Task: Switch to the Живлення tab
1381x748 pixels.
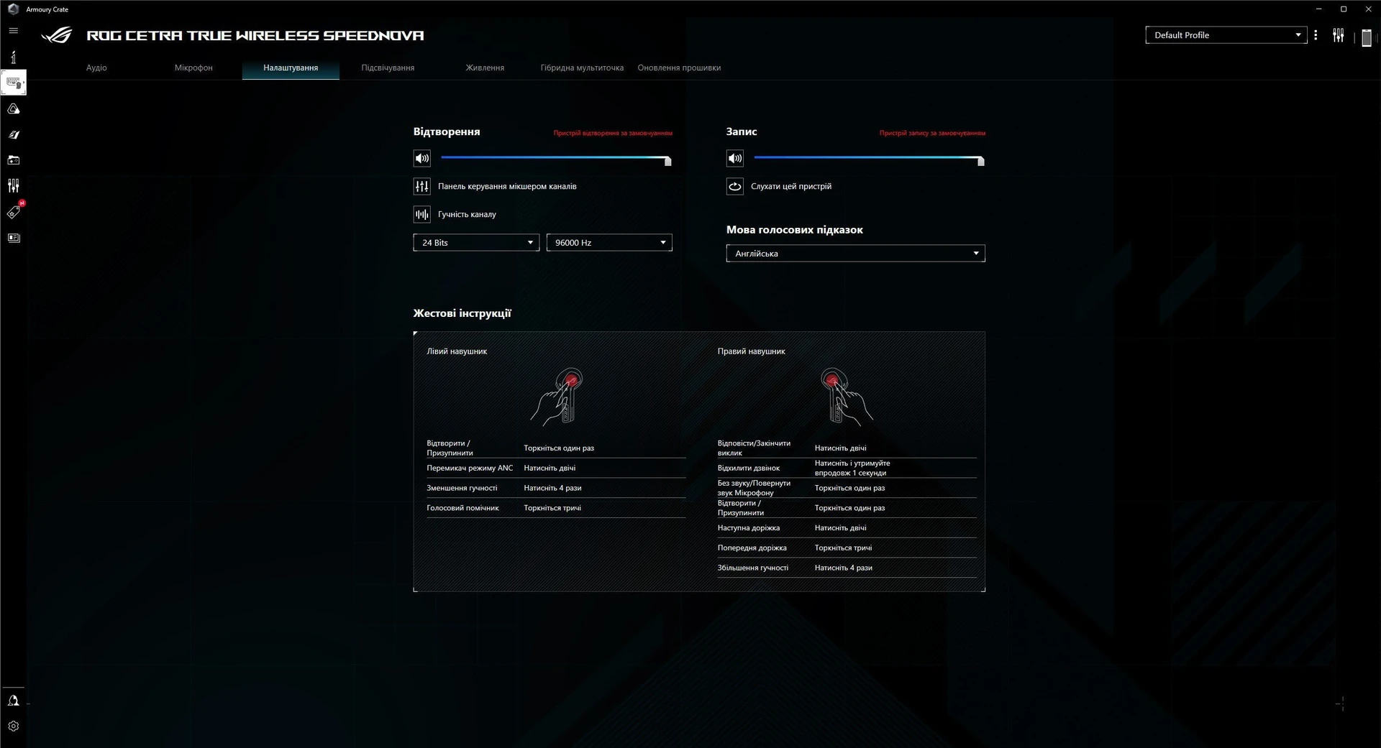Action: point(485,68)
